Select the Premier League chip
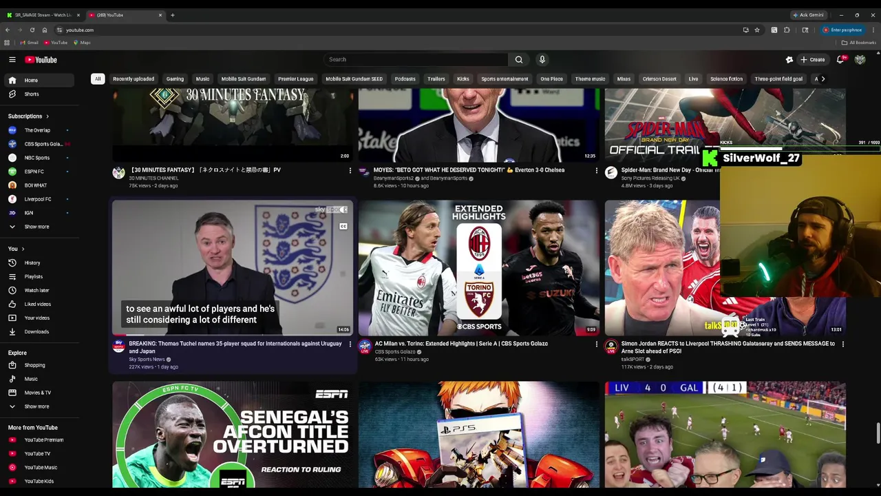 click(x=295, y=79)
